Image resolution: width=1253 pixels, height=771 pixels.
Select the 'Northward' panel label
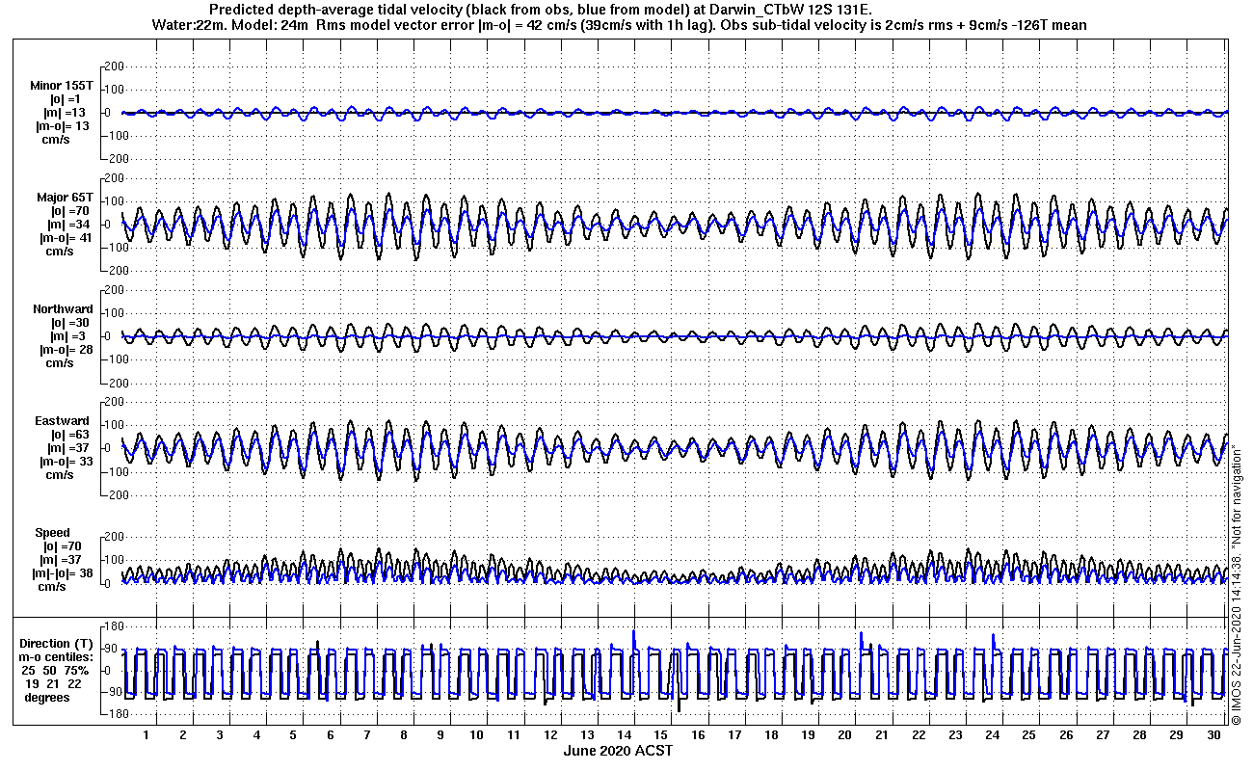pos(63,309)
